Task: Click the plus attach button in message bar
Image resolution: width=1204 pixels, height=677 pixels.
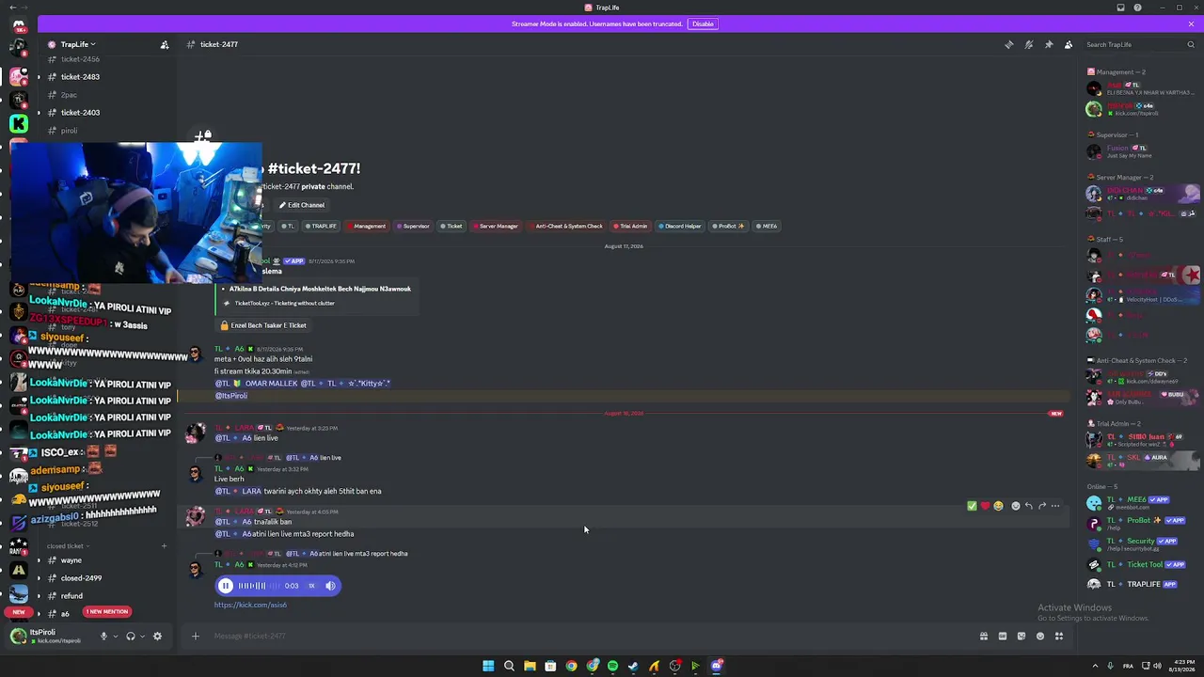Action: [195, 637]
